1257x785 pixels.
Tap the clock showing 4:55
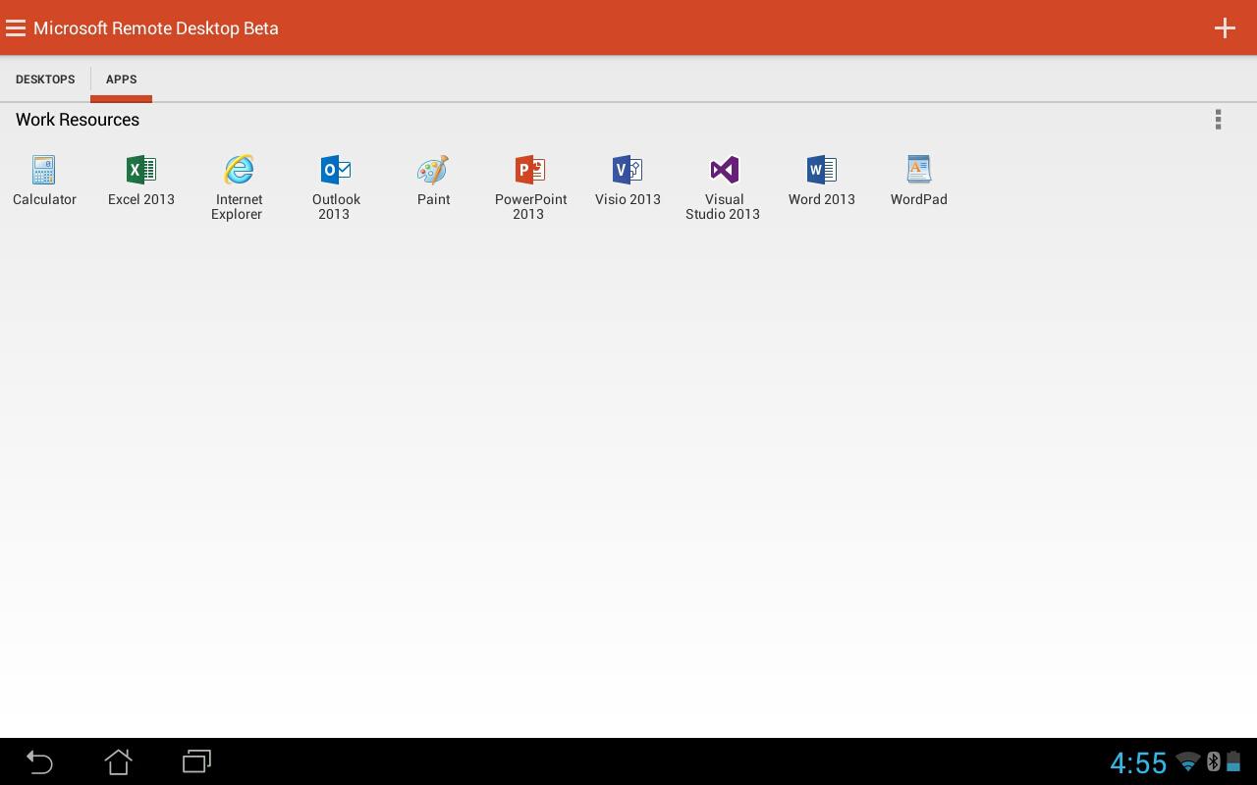pyautogui.click(x=1137, y=762)
